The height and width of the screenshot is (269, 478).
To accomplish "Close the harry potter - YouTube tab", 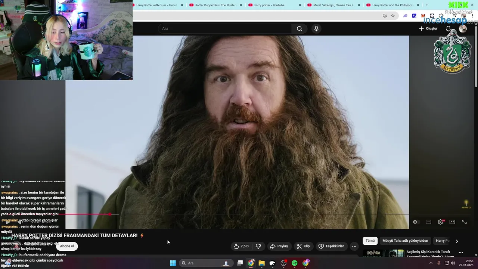I will tap(300, 5).
